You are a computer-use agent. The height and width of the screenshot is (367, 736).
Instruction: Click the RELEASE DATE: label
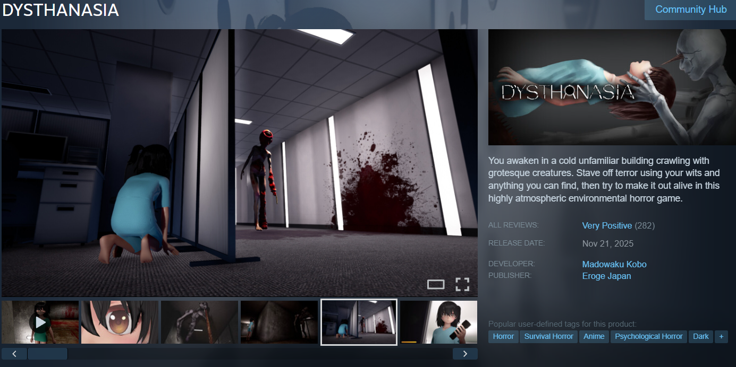pos(517,243)
